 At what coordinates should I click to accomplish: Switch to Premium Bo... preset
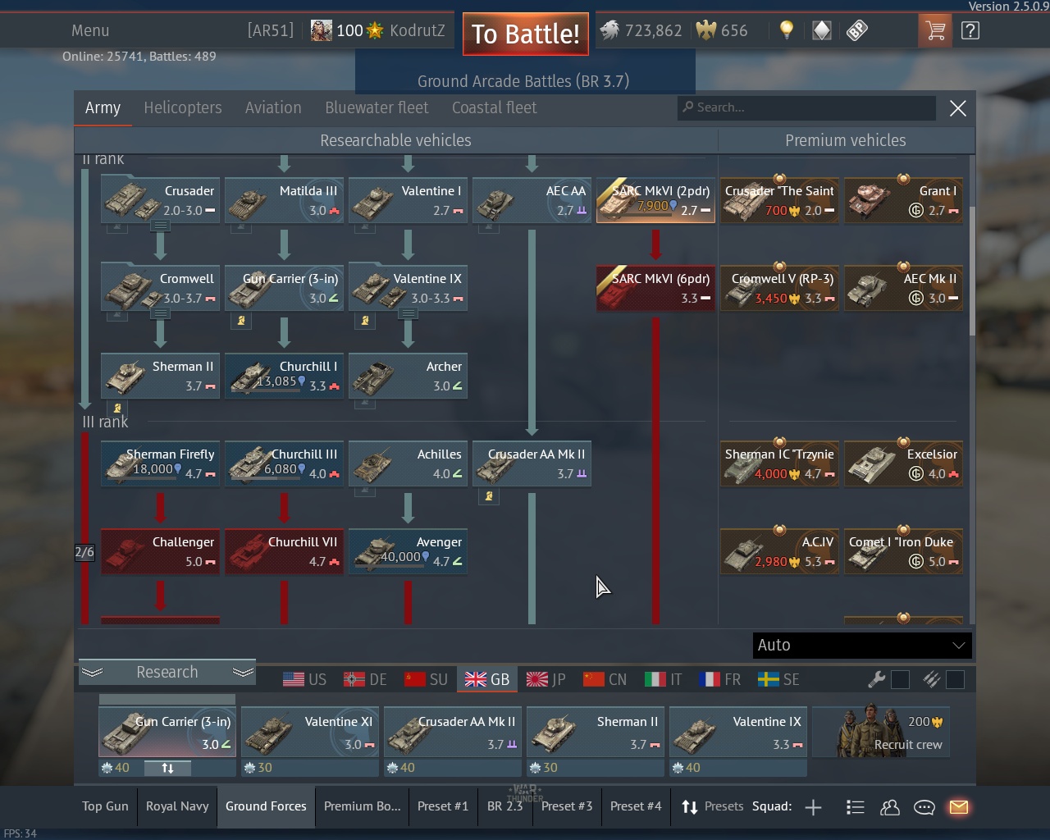pos(362,806)
